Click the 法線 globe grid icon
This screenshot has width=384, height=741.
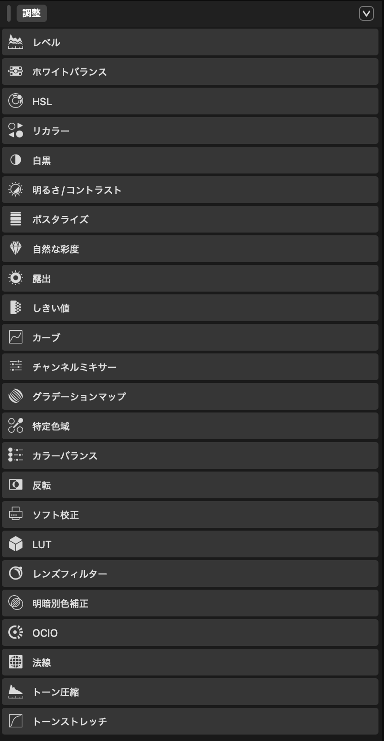click(16, 662)
